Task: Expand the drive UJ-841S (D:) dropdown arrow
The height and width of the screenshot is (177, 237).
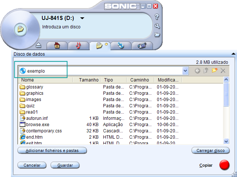Action: (82, 18)
